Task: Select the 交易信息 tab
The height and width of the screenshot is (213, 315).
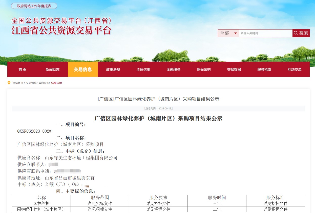Action: [x=83, y=70]
